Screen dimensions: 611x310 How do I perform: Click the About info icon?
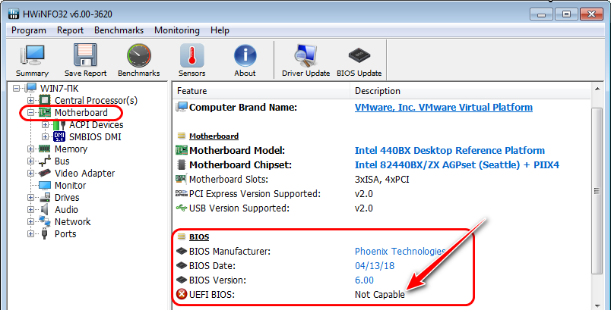point(245,55)
